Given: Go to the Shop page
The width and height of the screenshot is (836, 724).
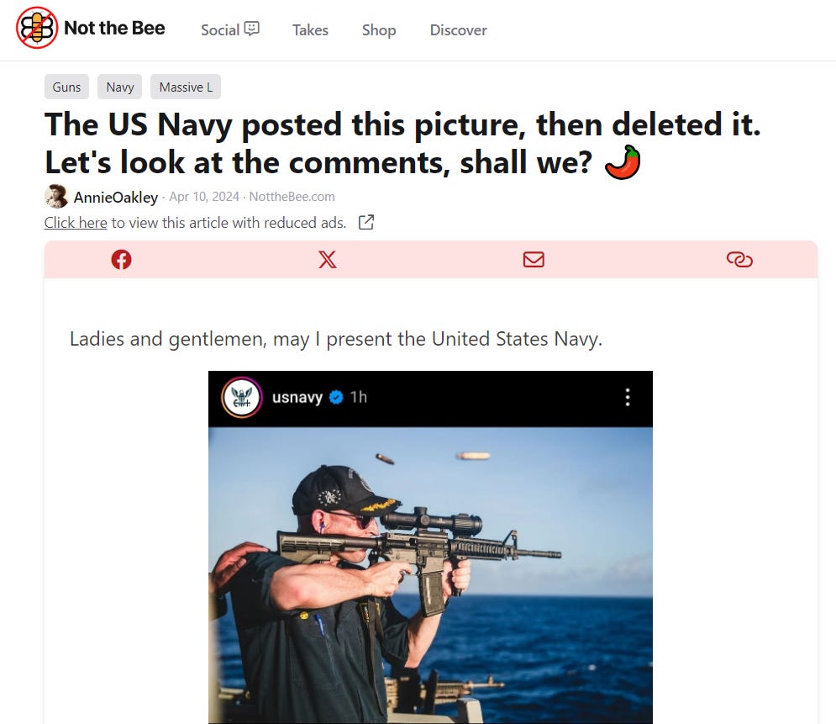Looking at the screenshot, I should pos(379,30).
